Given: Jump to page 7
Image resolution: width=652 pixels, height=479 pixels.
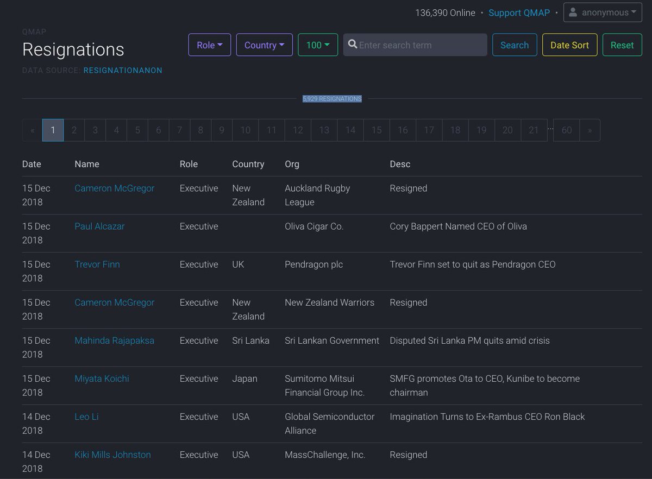Looking at the screenshot, I should tap(179, 130).
